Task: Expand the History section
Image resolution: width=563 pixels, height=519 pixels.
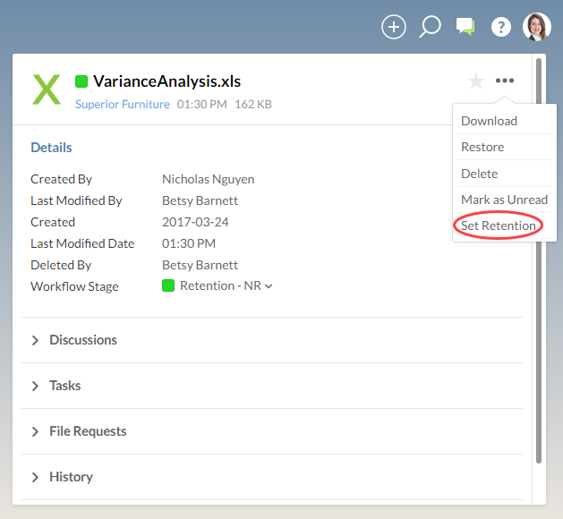Action: click(71, 477)
